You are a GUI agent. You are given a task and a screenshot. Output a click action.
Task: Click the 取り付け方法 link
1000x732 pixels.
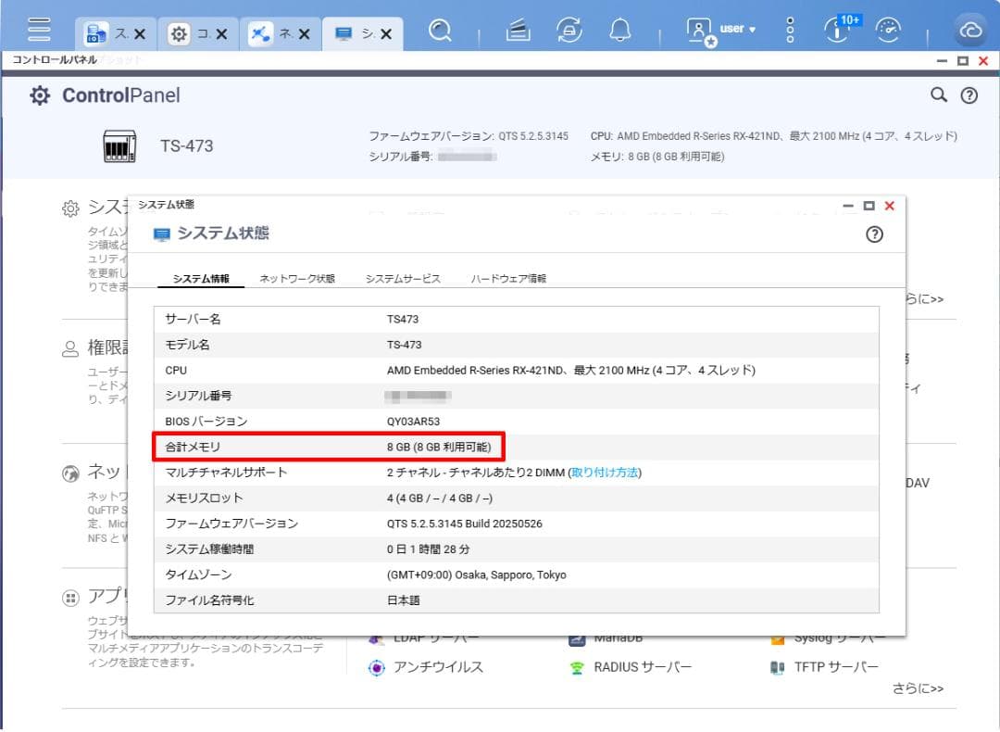tap(606, 473)
